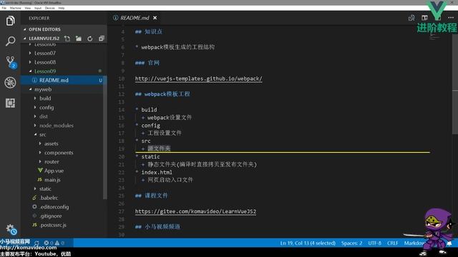Open Source Control view with badge
458x257 pixels.
tap(11, 62)
